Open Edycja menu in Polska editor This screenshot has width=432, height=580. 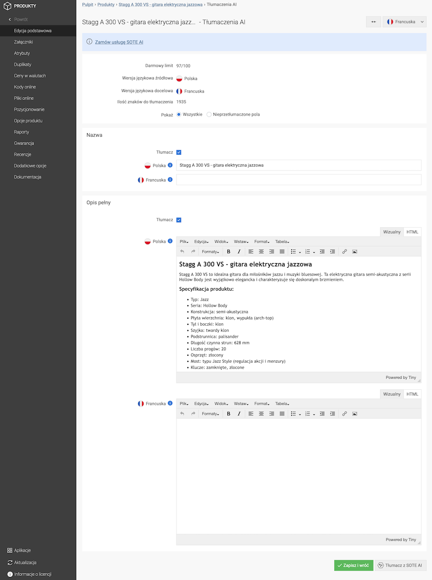tap(201, 242)
